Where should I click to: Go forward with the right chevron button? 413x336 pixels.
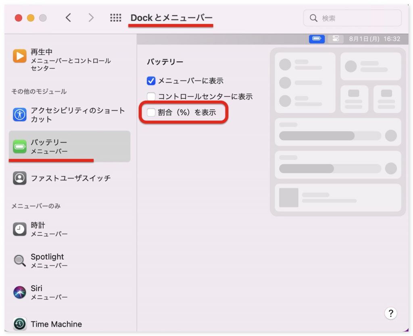[x=91, y=18]
